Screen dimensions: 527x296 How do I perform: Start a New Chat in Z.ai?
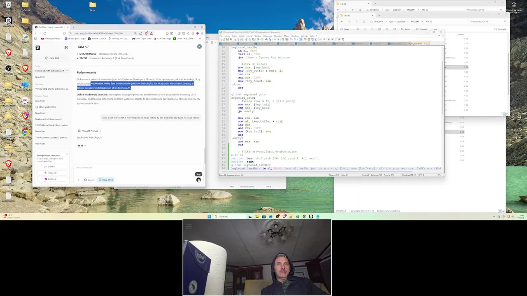click(52, 58)
